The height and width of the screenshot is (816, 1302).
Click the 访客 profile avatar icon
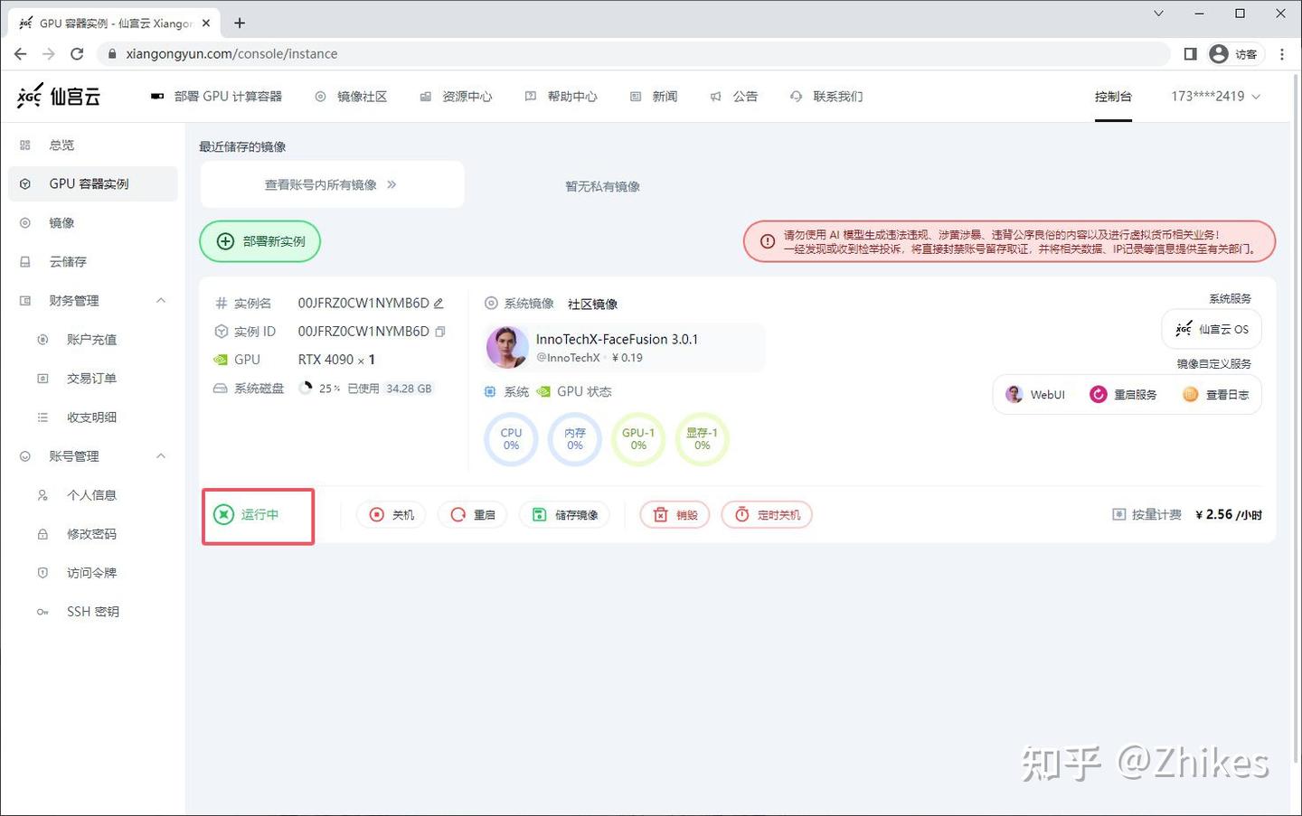[1219, 54]
